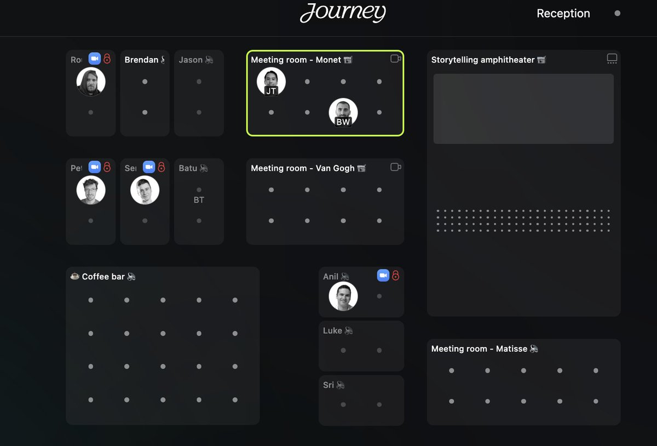Viewport: 657px width, 446px height.
Task: Click the seating layout icon of Storytelling amphitheater
Action: click(612, 59)
